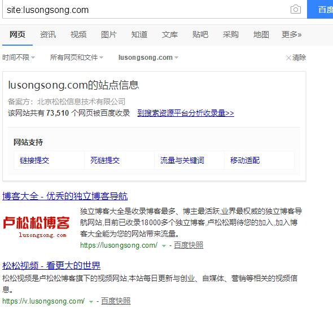Clear filters with the 清除 button
Viewport: 333px width, 316px height.
(x=296, y=58)
